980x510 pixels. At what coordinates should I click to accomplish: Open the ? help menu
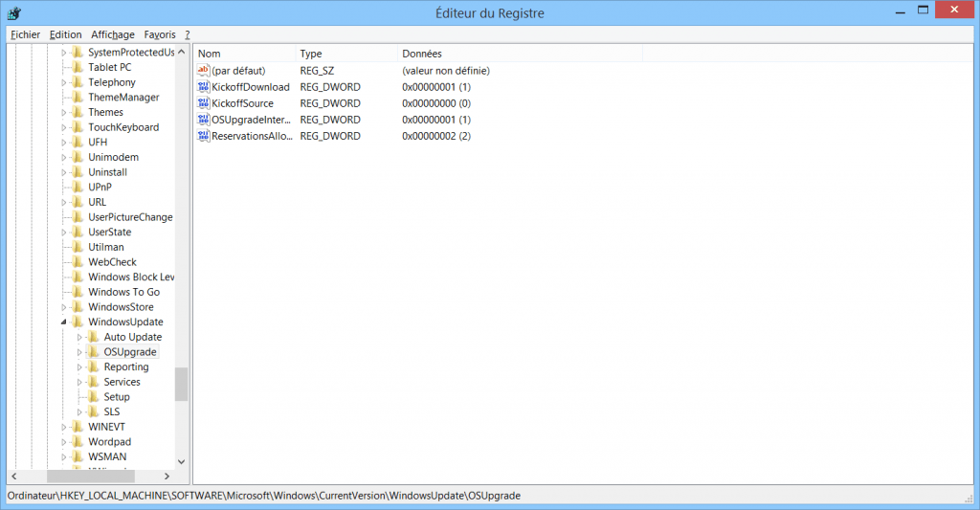coord(187,34)
